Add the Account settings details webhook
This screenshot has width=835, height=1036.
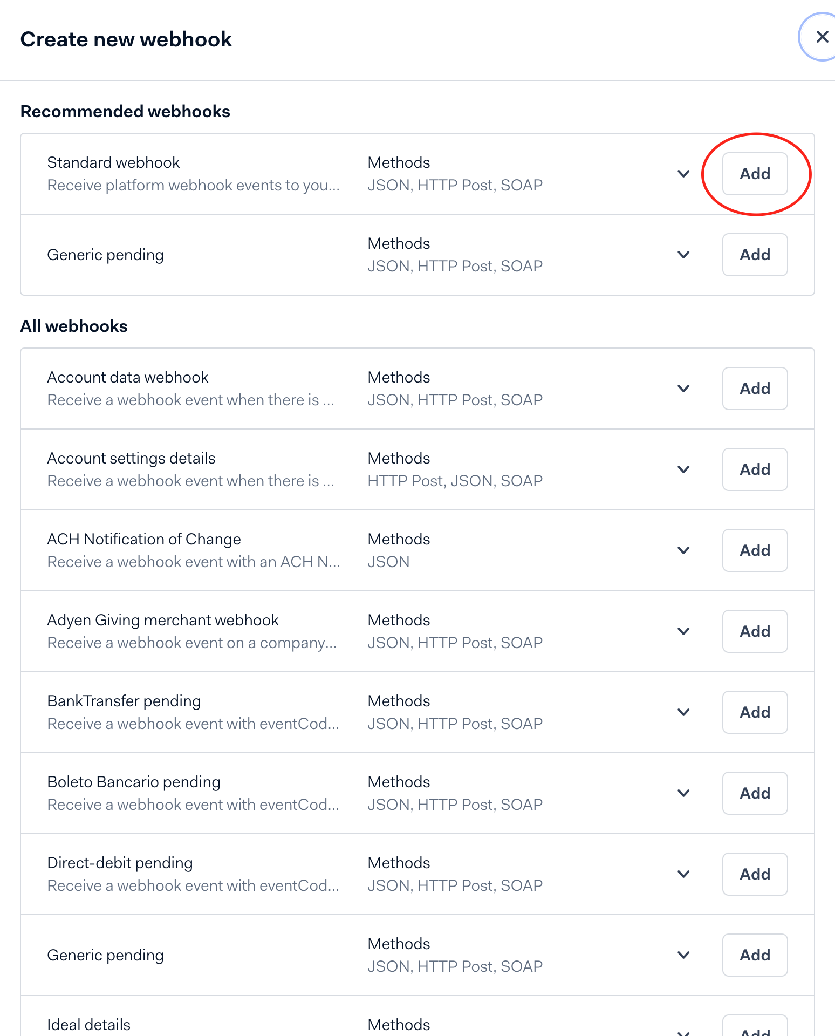pos(755,469)
